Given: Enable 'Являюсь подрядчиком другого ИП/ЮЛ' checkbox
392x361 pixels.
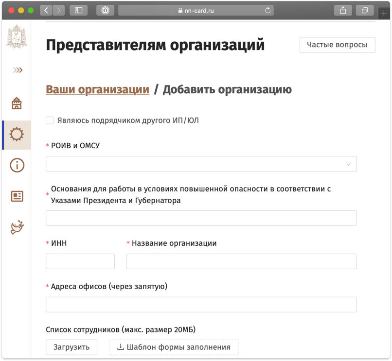Looking at the screenshot, I should tap(50, 120).
